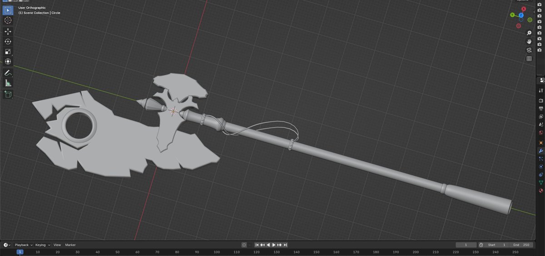Click the blue Z axis gizmo ball
545x256 pixels.
coord(521,15)
